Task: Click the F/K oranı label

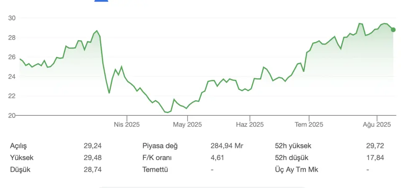Action: point(157,158)
